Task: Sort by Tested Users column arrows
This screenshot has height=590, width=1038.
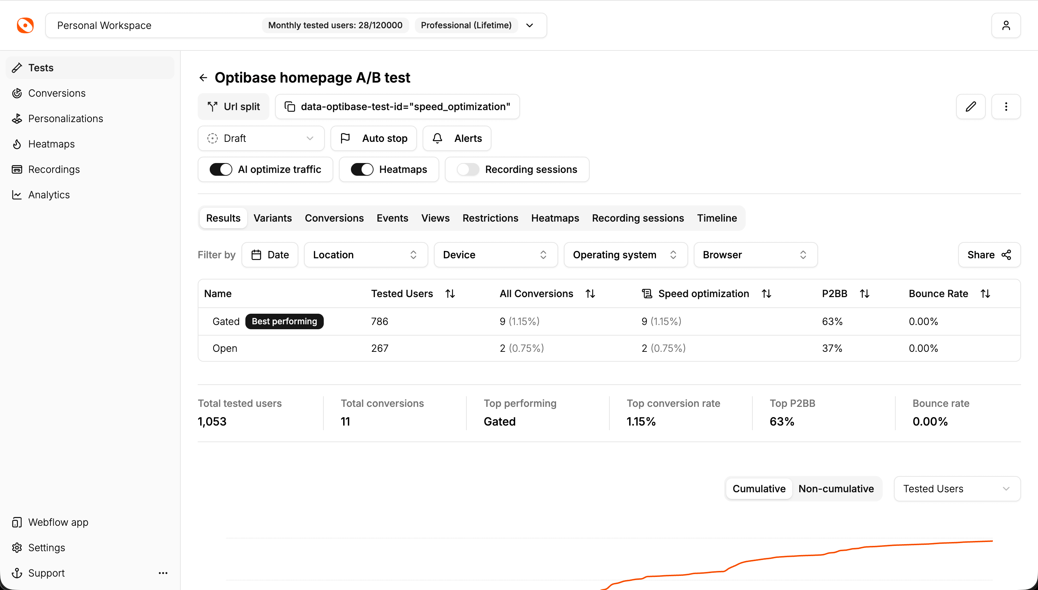Action: point(450,293)
